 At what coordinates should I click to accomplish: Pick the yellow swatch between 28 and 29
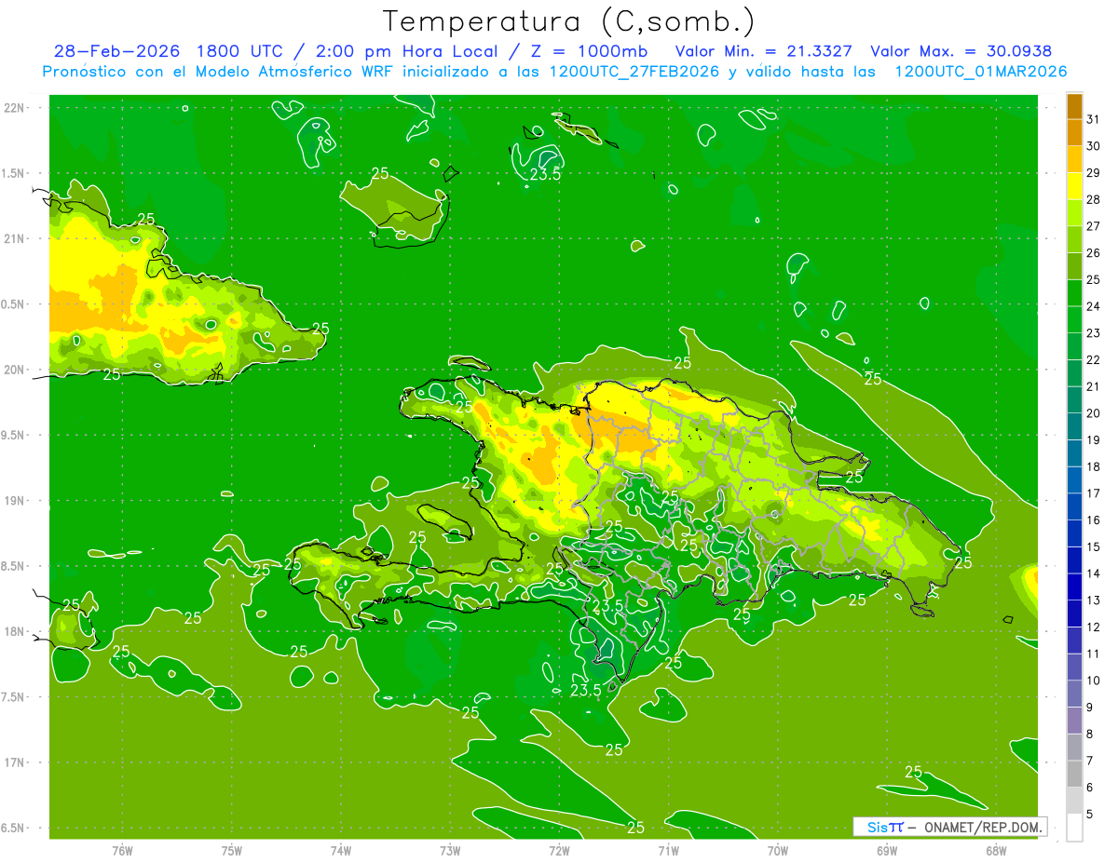point(1074,186)
